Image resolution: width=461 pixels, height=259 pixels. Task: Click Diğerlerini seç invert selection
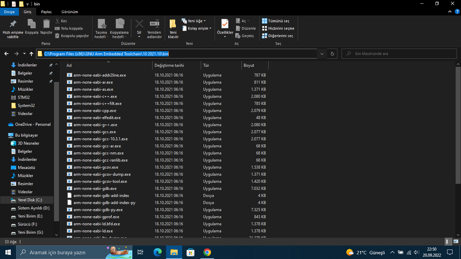pyautogui.click(x=277, y=36)
